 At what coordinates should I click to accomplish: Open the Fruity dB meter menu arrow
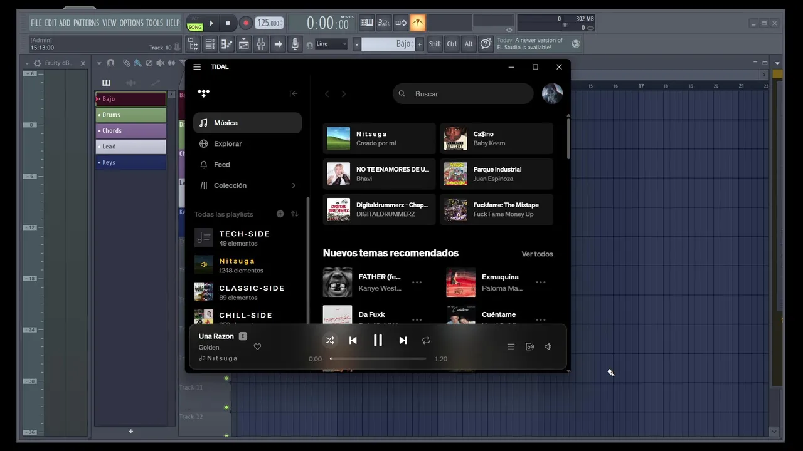click(x=27, y=63)
